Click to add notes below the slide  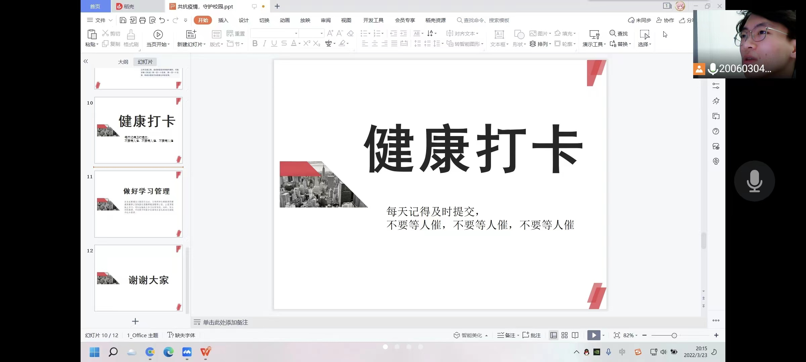tap(226, 322)
